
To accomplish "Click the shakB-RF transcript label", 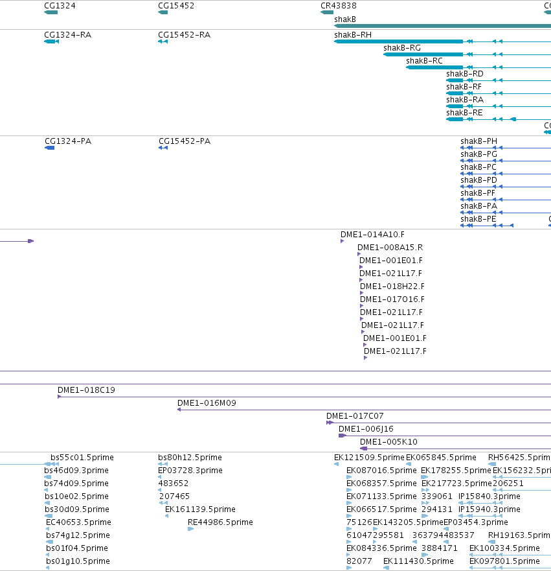I will [464, 87].
